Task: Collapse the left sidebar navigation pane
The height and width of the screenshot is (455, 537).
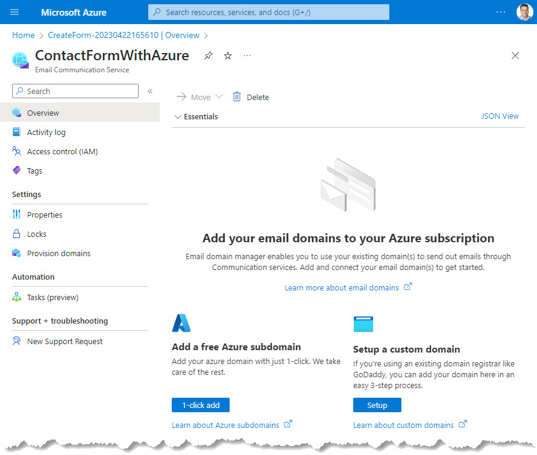Action: pyautogui.click(x=150, y=91)
